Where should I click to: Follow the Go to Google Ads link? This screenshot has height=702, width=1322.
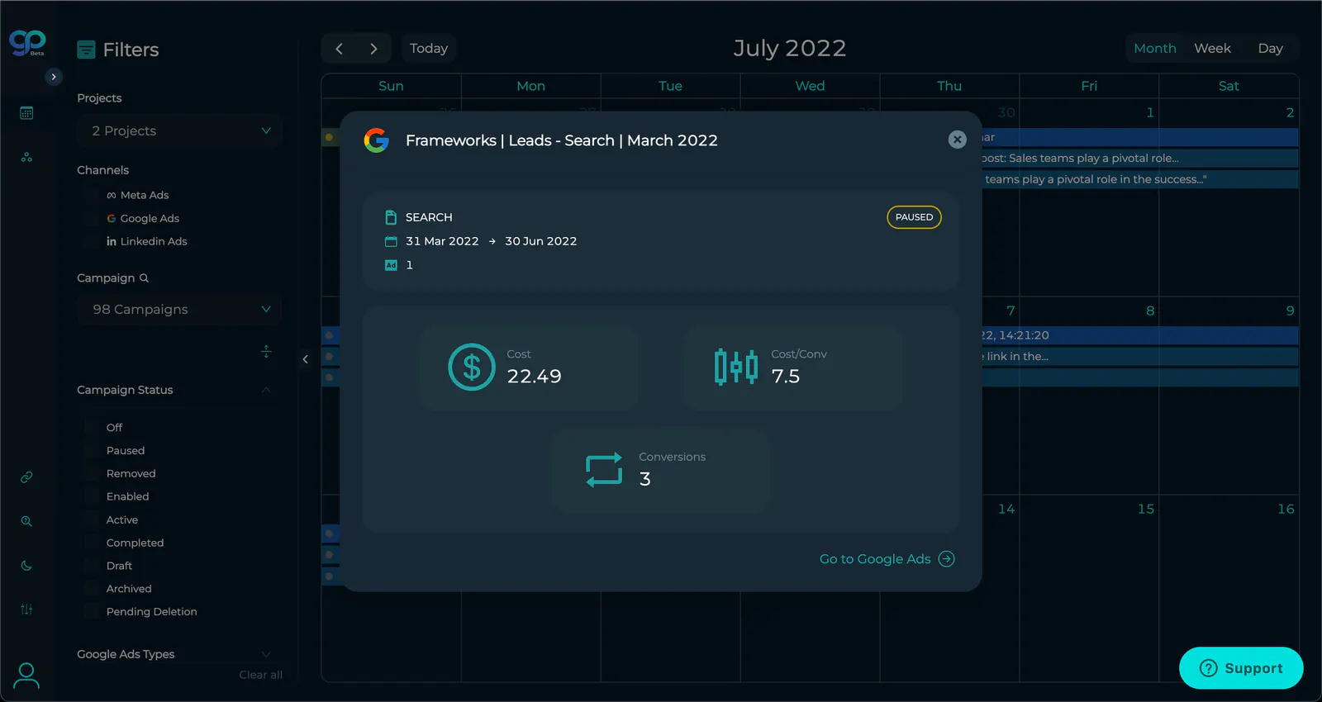point(887,559)
